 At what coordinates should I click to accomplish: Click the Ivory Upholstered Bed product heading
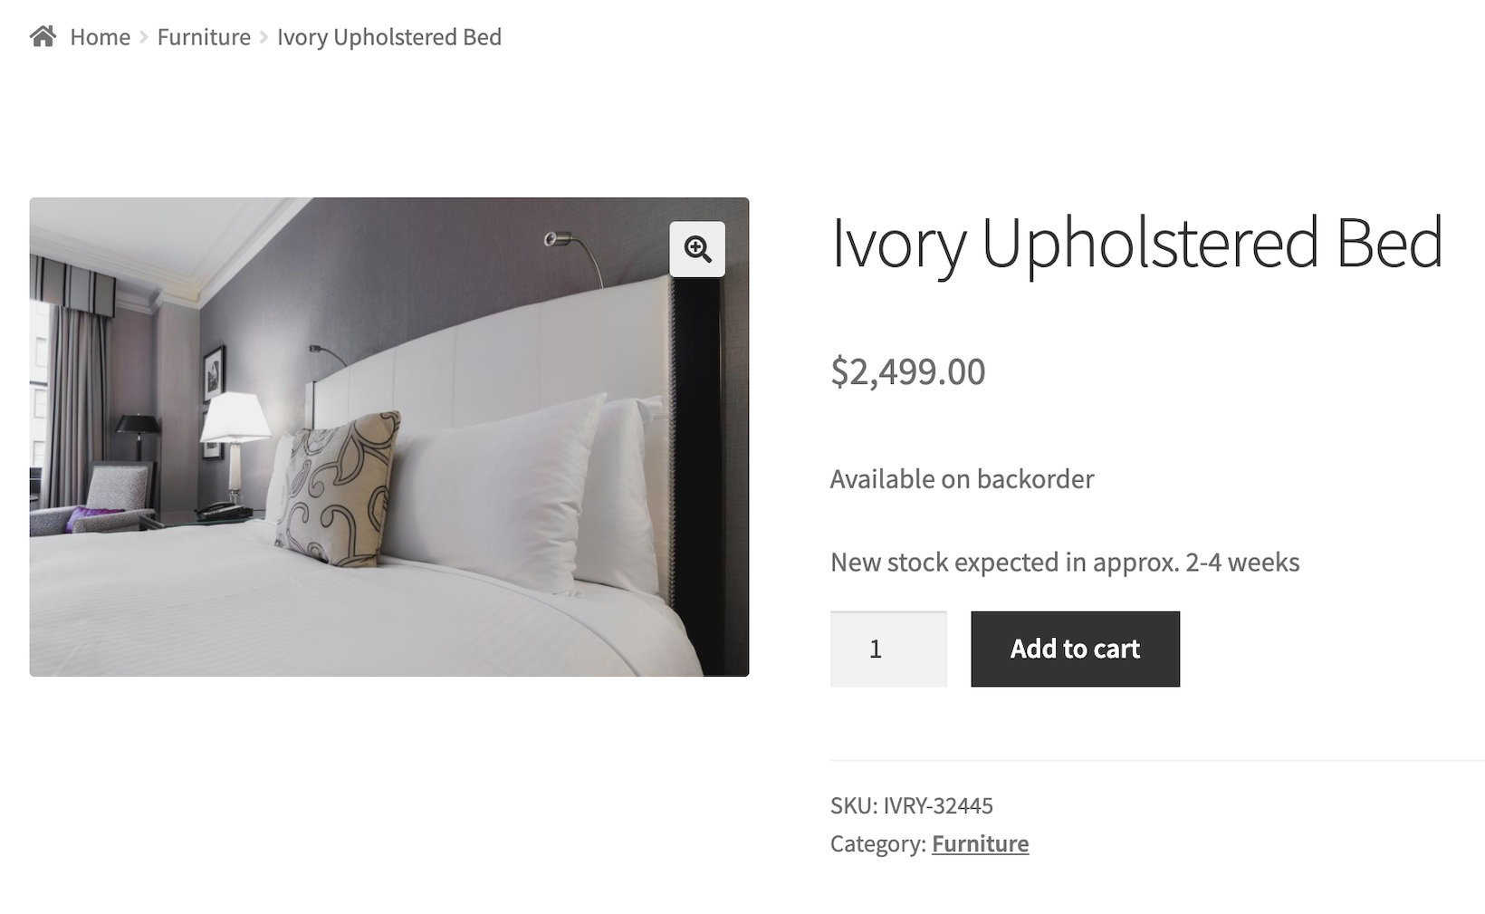tap(1136, 242)
